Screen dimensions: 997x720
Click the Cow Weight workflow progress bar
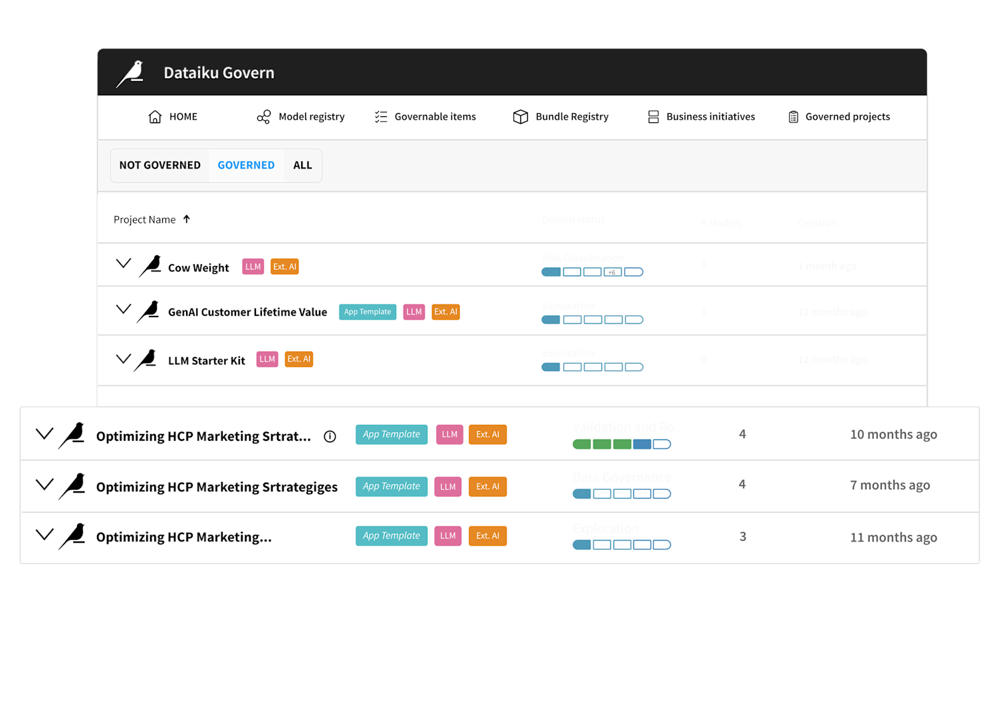[592, 272]
